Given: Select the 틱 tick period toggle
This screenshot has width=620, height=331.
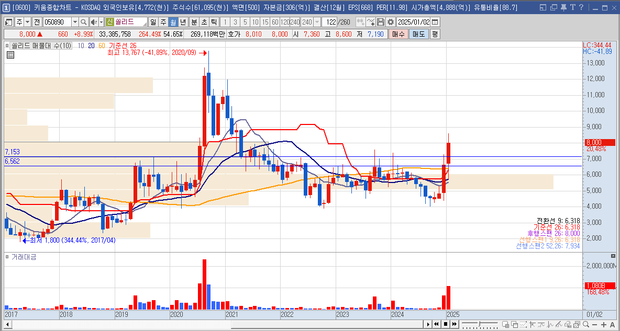Looking at the screenshot, I should pyautogui.click(x=214, y=22).
